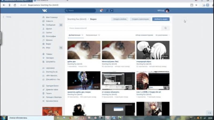Expand the profile menu next to the avatar
This screenshot has width=214, height=120.
pos(170,11)
